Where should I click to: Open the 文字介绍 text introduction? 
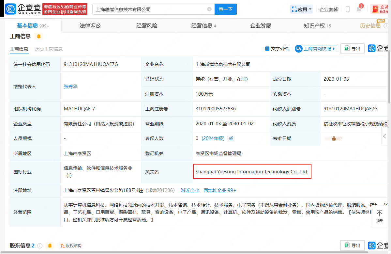coord(277,49)
